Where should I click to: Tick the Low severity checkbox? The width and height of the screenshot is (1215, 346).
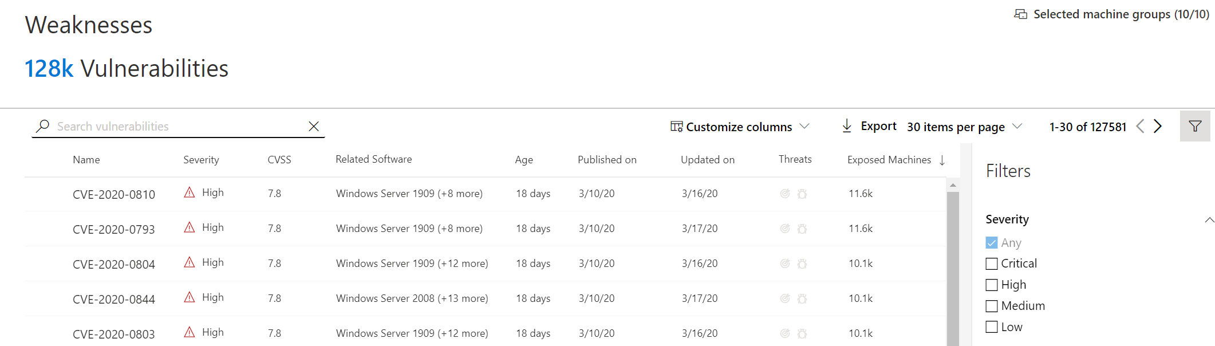(992, 327)
